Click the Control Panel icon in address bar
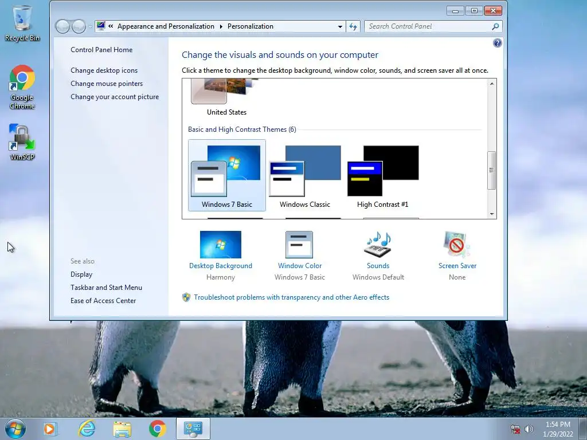This screenshot has height=440, width=587. (x=101, y=26)
